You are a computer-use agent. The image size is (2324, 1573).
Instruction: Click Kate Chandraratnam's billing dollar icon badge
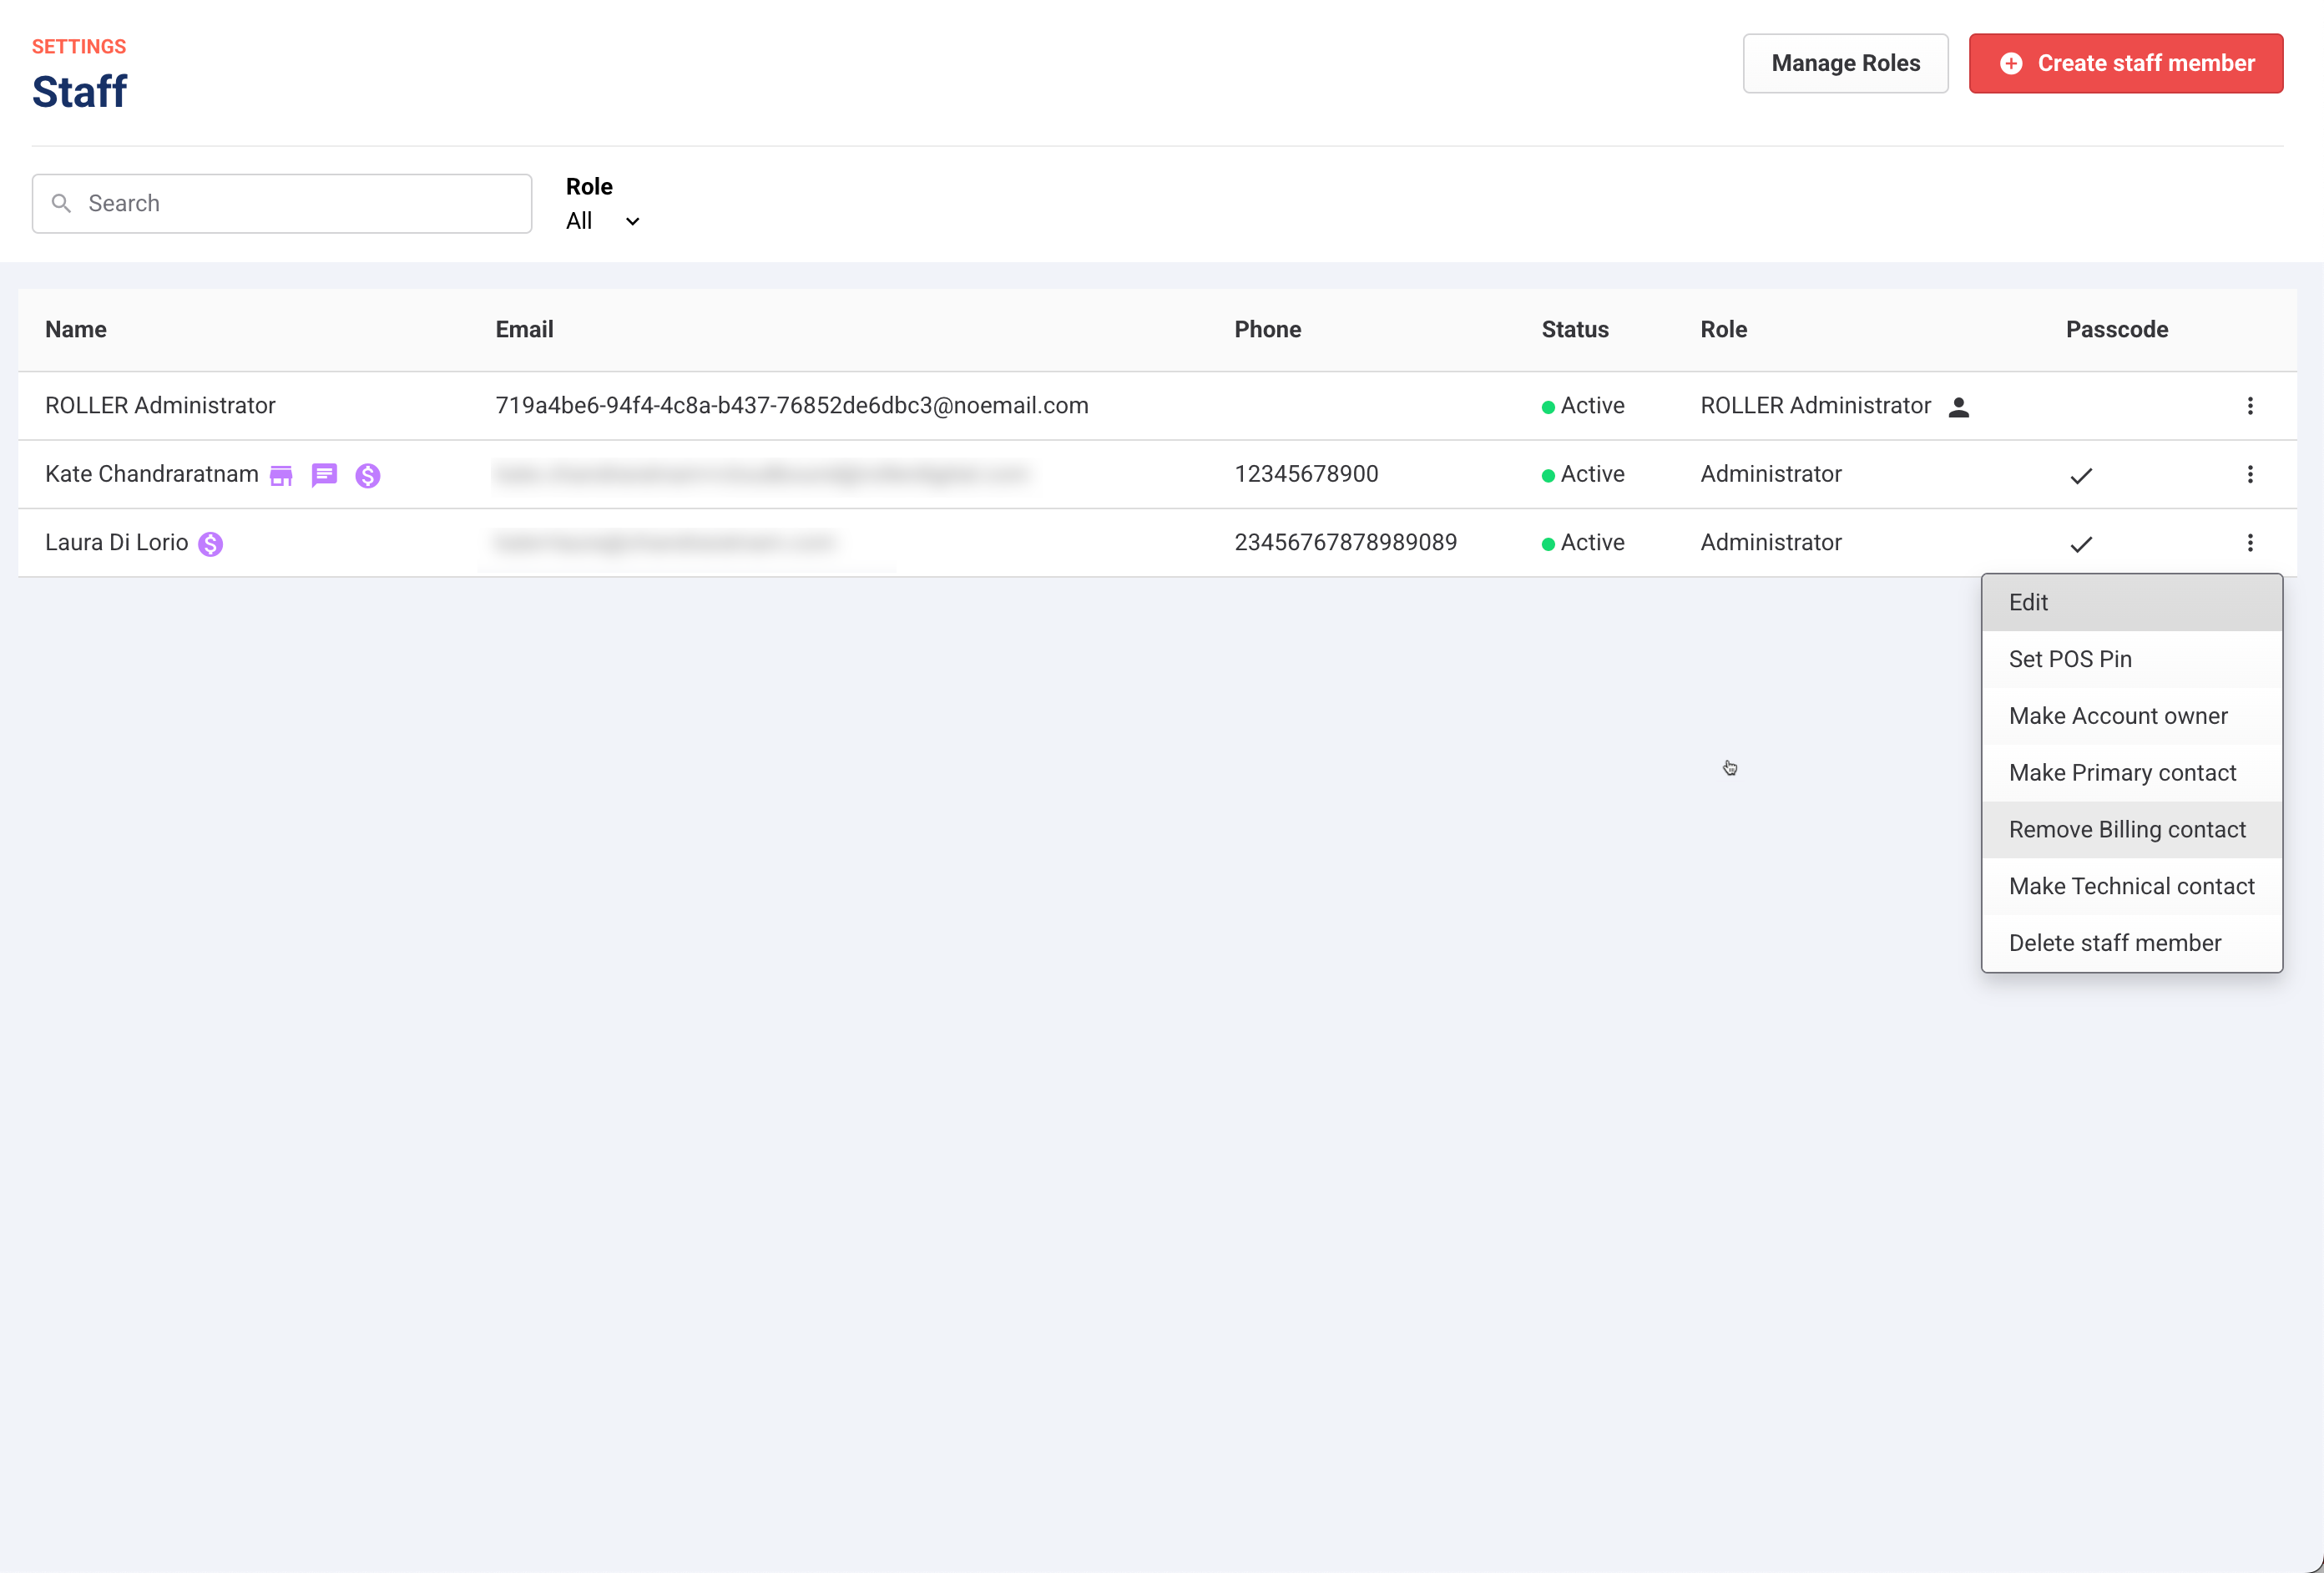pos(368,476)
